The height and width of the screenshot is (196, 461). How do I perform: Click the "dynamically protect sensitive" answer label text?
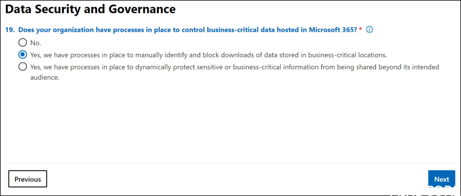180,67
